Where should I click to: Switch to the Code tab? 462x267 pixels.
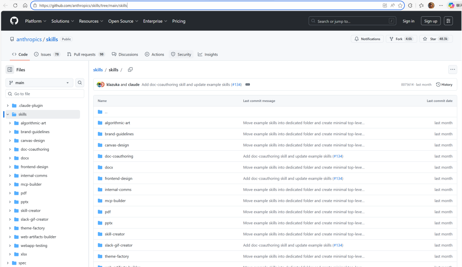20,54
